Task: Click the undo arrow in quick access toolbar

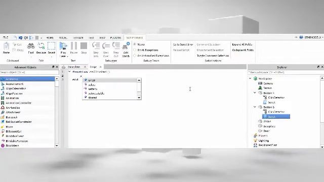Action: point(20,38)
